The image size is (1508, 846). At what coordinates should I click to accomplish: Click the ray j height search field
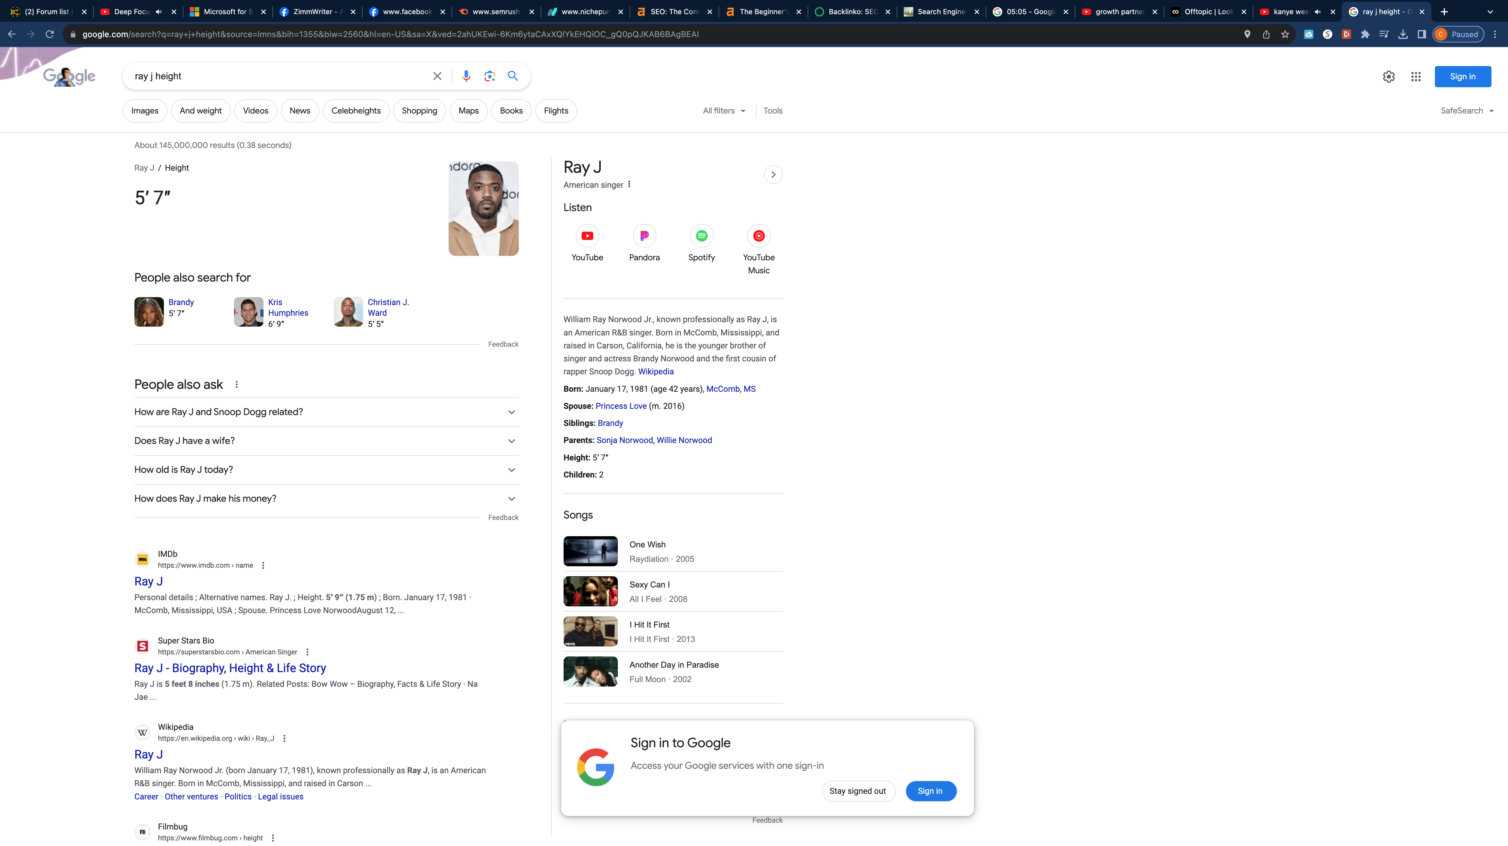[278, 76]
